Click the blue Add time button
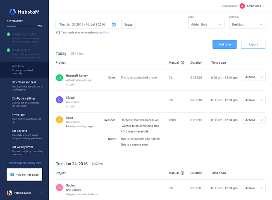This screenshot has height=200, width=272. (x=224, y=44)
